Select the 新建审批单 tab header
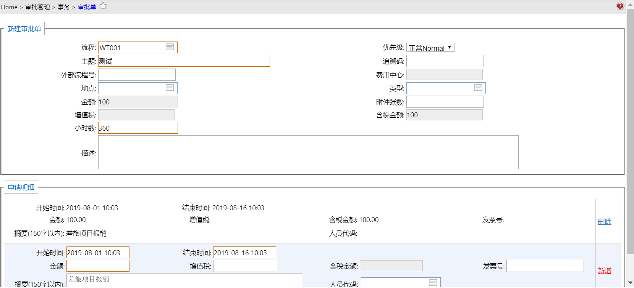 [x=24, y=29]
